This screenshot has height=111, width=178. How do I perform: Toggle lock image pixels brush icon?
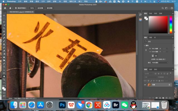[x=151, y=81]
